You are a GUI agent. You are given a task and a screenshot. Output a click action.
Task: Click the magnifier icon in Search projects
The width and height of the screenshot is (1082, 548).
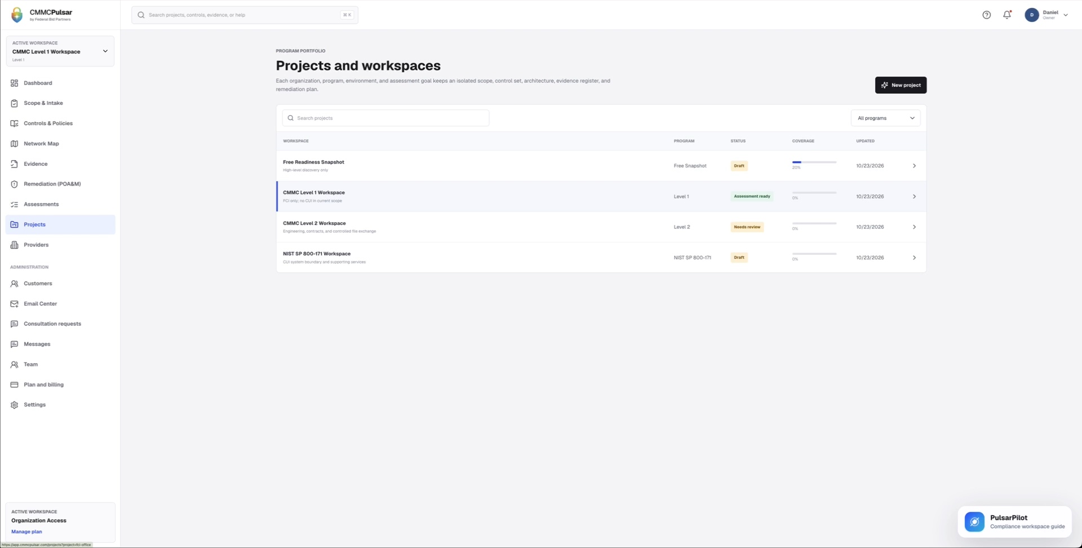click(291, 118)
